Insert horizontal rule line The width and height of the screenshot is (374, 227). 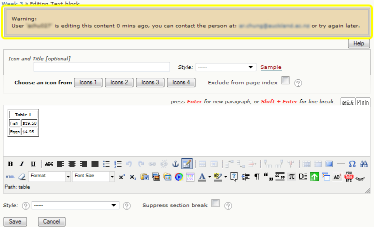(341, 164)
